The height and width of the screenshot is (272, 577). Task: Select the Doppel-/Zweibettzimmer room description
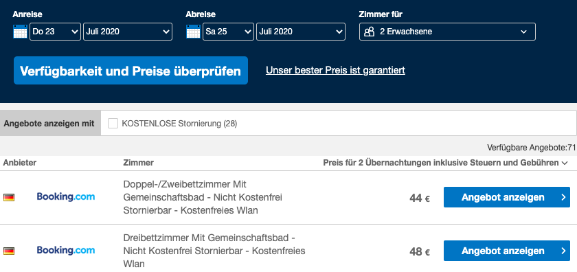(203, 197)
